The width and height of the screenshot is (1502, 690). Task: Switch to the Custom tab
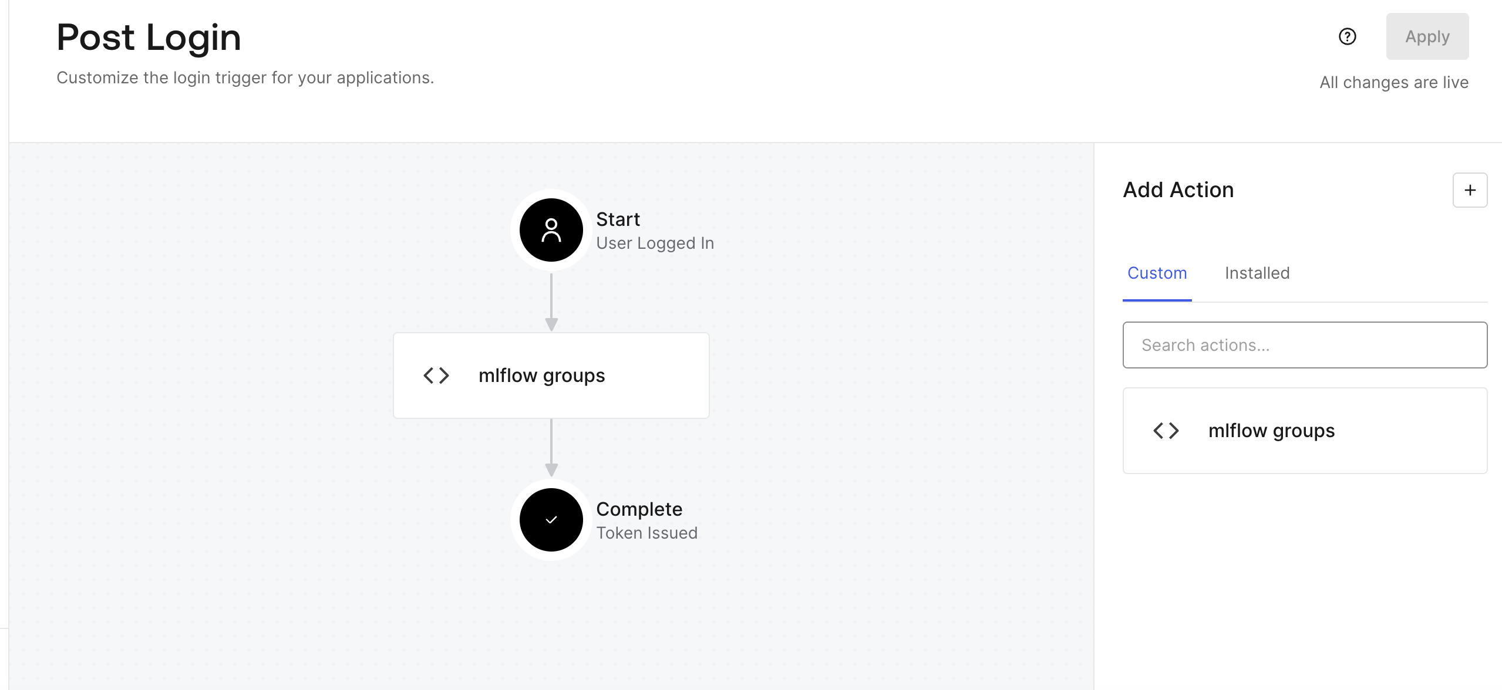(x=1157, y=273)
